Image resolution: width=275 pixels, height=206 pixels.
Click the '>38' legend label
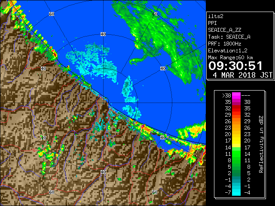[226, 95]
